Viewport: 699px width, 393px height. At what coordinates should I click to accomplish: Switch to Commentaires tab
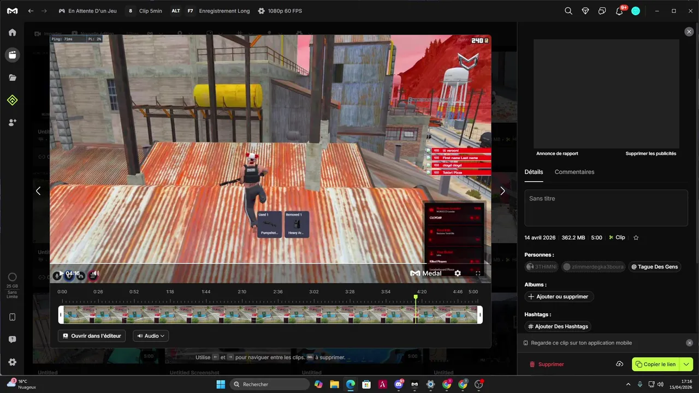click(x=574, y=172)
